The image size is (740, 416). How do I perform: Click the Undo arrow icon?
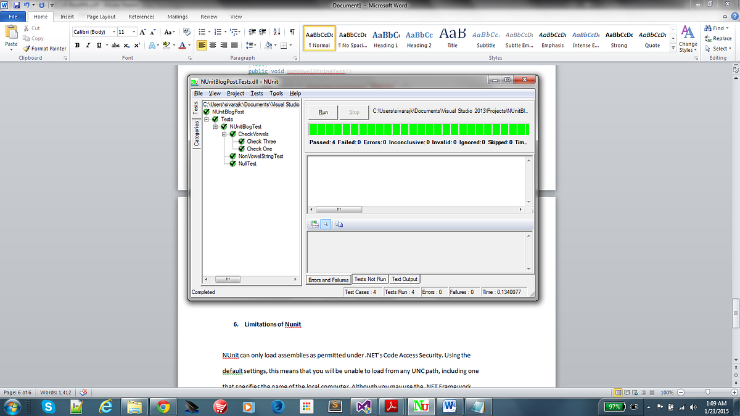tap(27, 6)
